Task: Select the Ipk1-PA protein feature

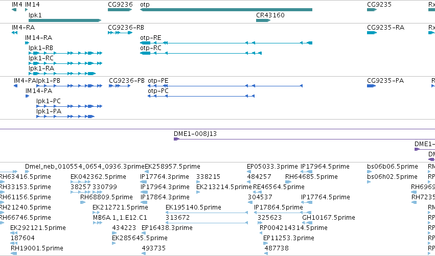Action: [65, 117]
